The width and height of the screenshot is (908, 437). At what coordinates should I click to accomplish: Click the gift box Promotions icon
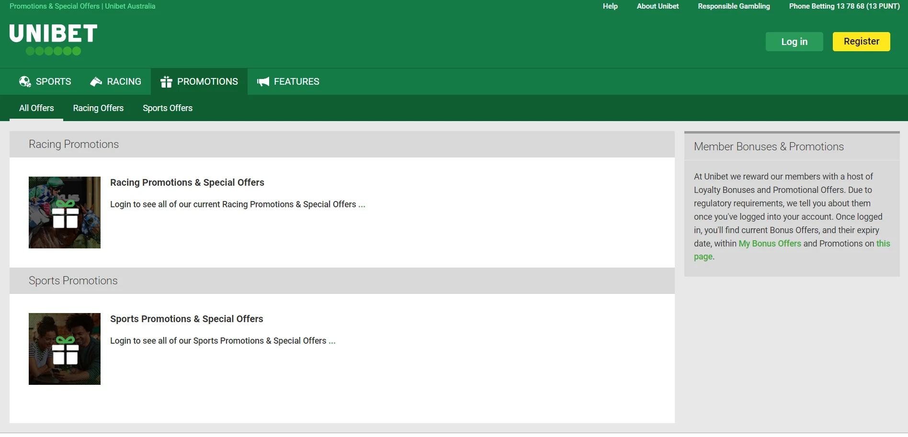point(166,82)
